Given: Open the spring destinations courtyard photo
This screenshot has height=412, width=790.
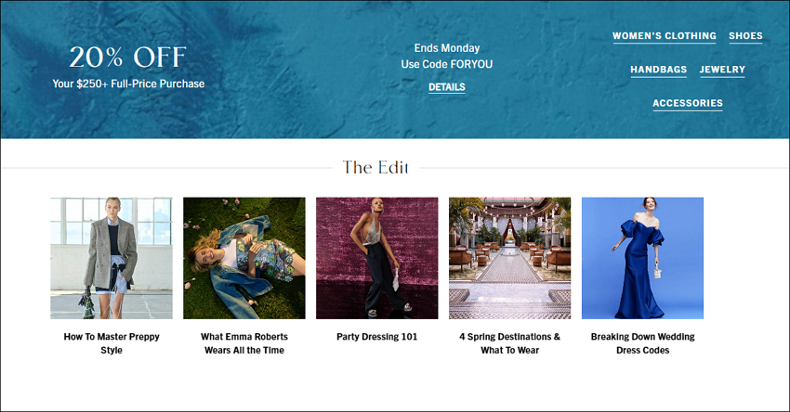Looking at the screenshot, I should (x=510, y=258).
